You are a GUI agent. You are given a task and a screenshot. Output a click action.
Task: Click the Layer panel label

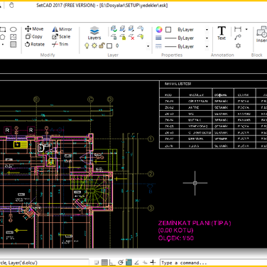click(x=113, y=55)
